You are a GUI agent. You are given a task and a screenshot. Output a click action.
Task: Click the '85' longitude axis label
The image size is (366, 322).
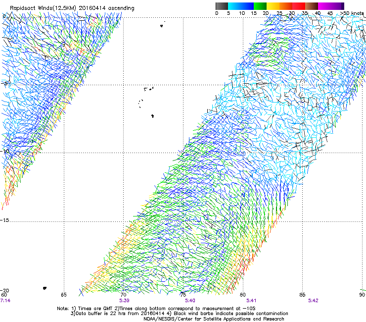pyautogui.click(x=302, y=295)
